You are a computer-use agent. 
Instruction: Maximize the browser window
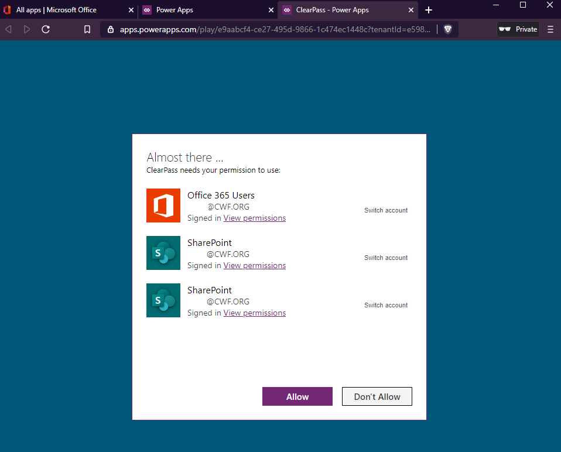(523, 5)
